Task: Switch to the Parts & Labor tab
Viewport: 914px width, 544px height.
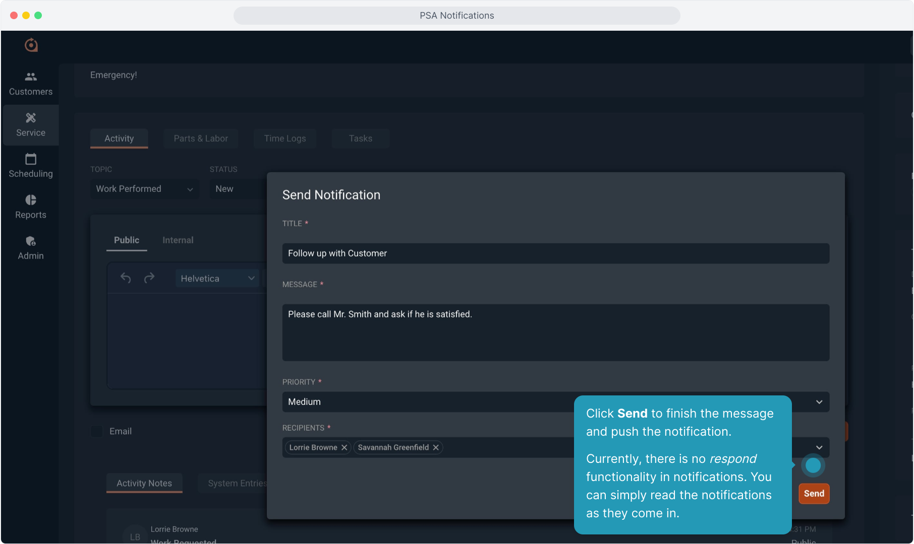Action: pyautogui.click(x=201, y=139)
